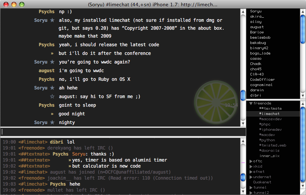Open the #docrails channel

(269, 151)
